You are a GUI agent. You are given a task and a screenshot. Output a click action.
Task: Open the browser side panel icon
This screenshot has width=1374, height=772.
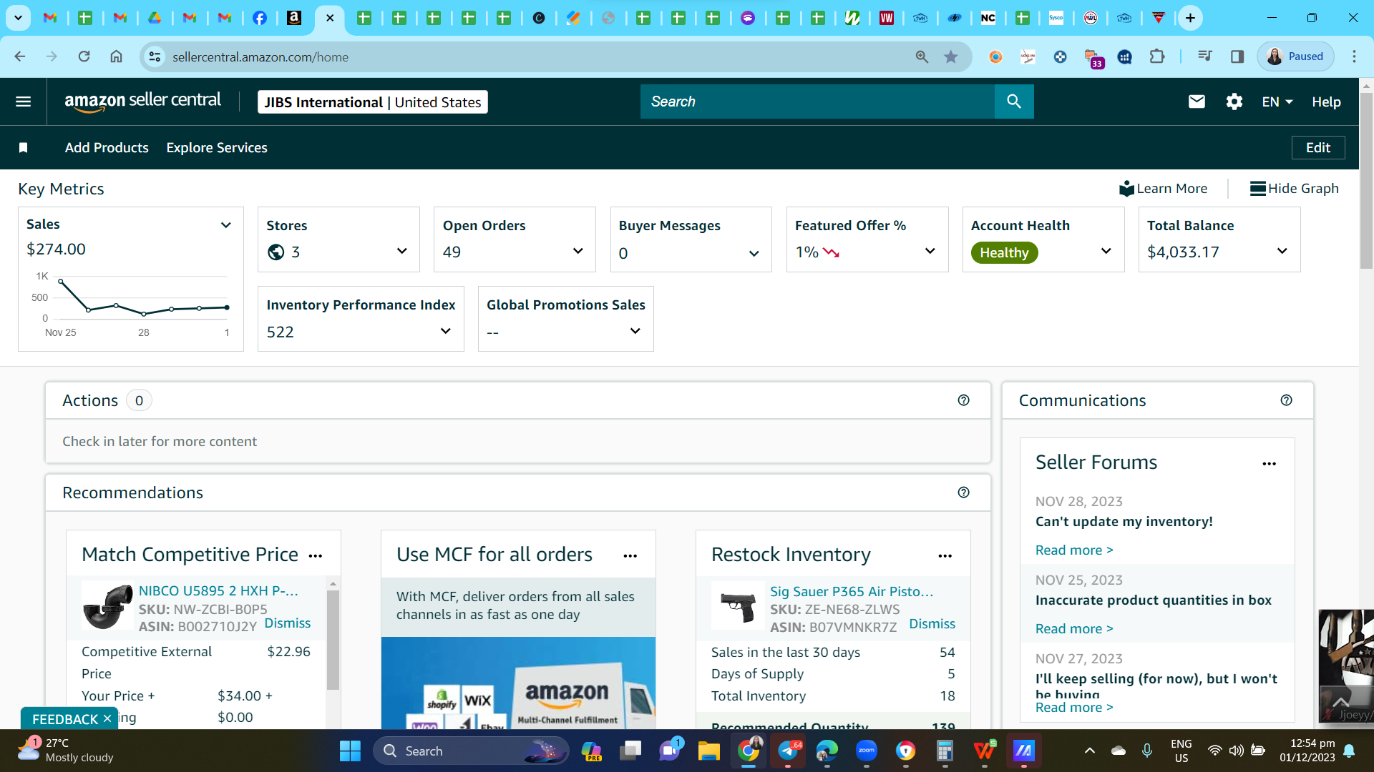pos(1237,56)
